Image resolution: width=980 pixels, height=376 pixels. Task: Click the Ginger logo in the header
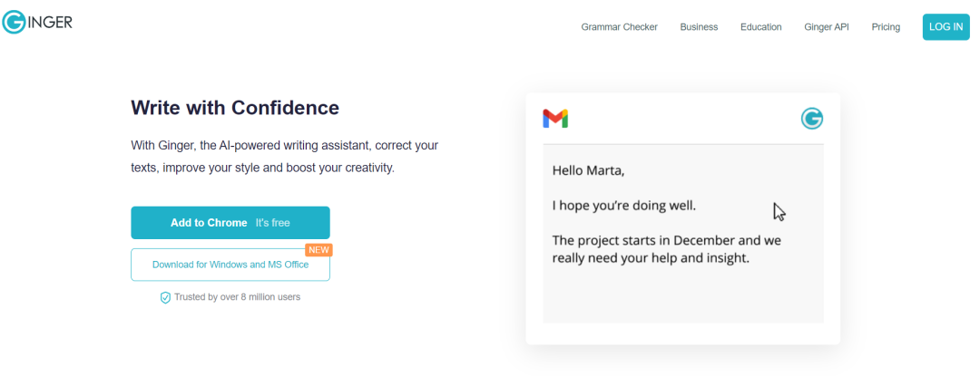(37, 22)
